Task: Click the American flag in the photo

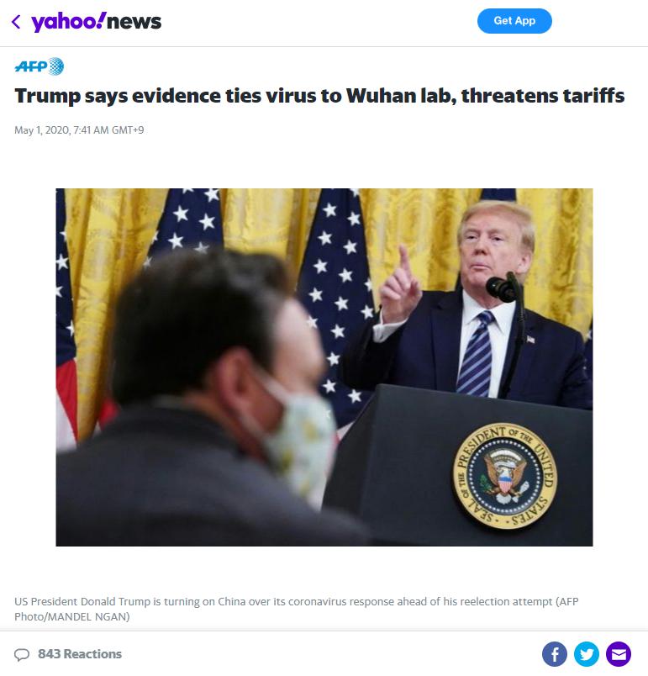Action: point(337,302)
